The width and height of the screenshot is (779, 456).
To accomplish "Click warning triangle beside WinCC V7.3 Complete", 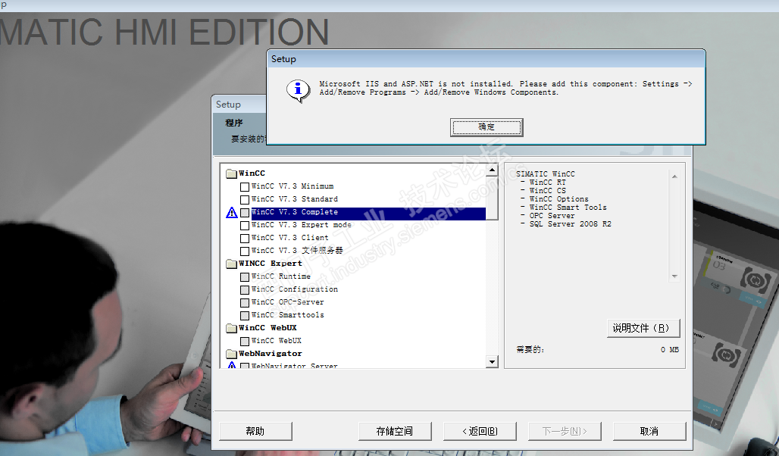I will pos(232,213).
